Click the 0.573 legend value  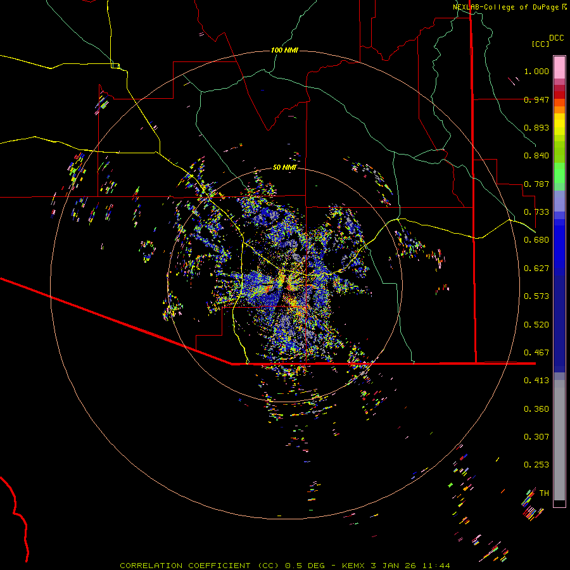click(536, 296)
